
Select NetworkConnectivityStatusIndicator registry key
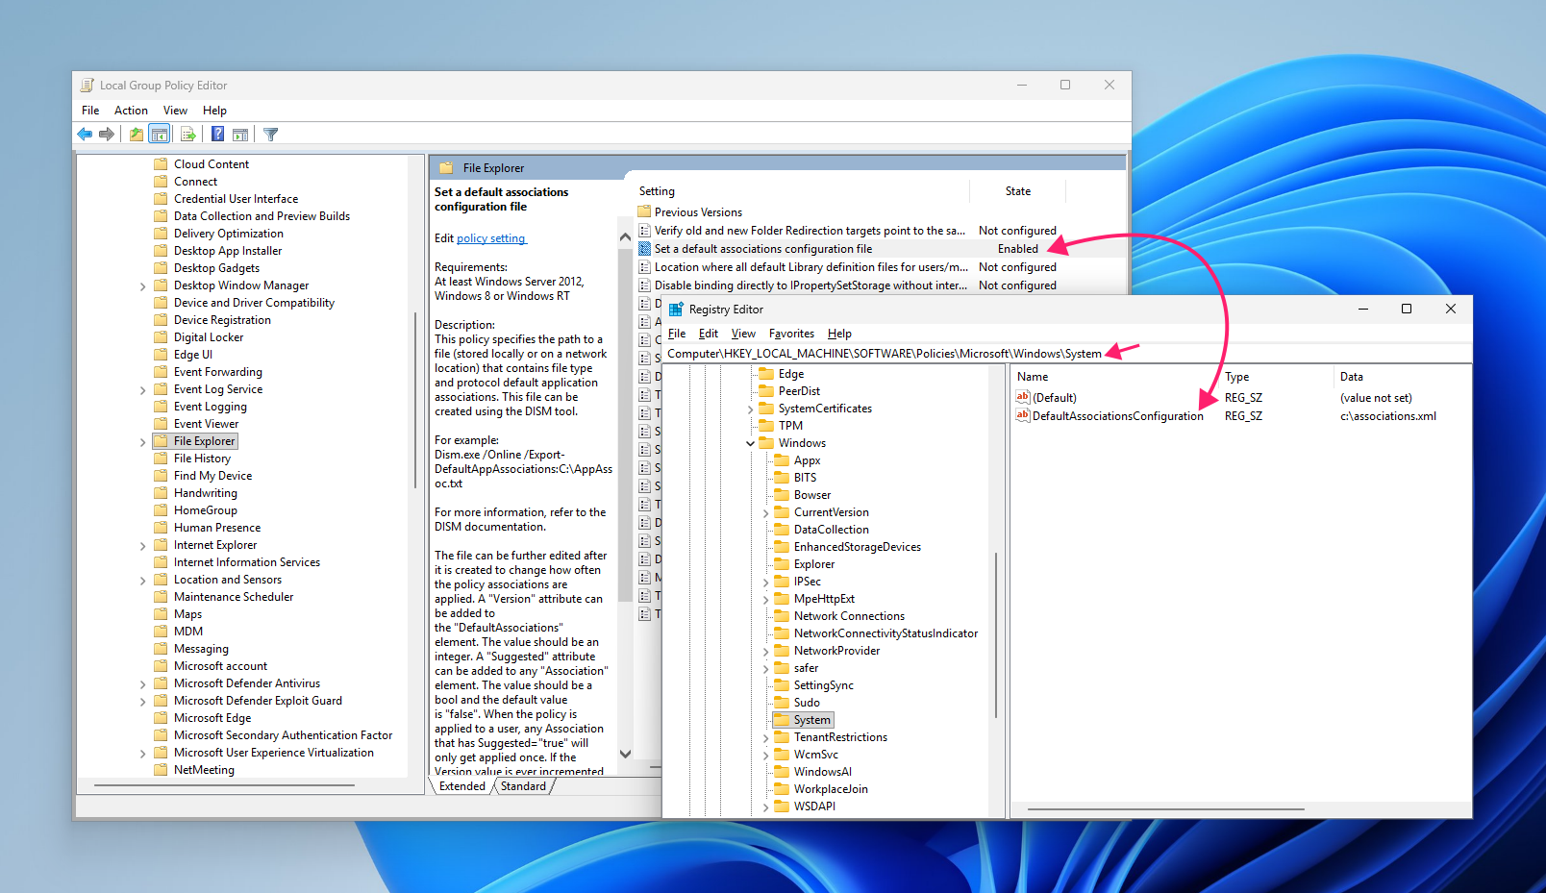(885, 633)
